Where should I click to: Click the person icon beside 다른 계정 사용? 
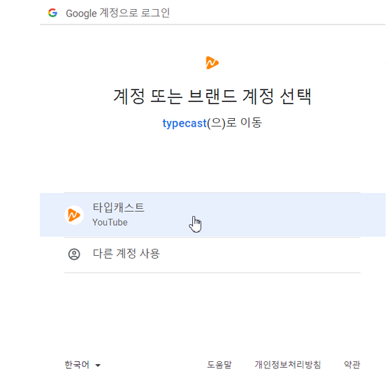coord(74,254)
